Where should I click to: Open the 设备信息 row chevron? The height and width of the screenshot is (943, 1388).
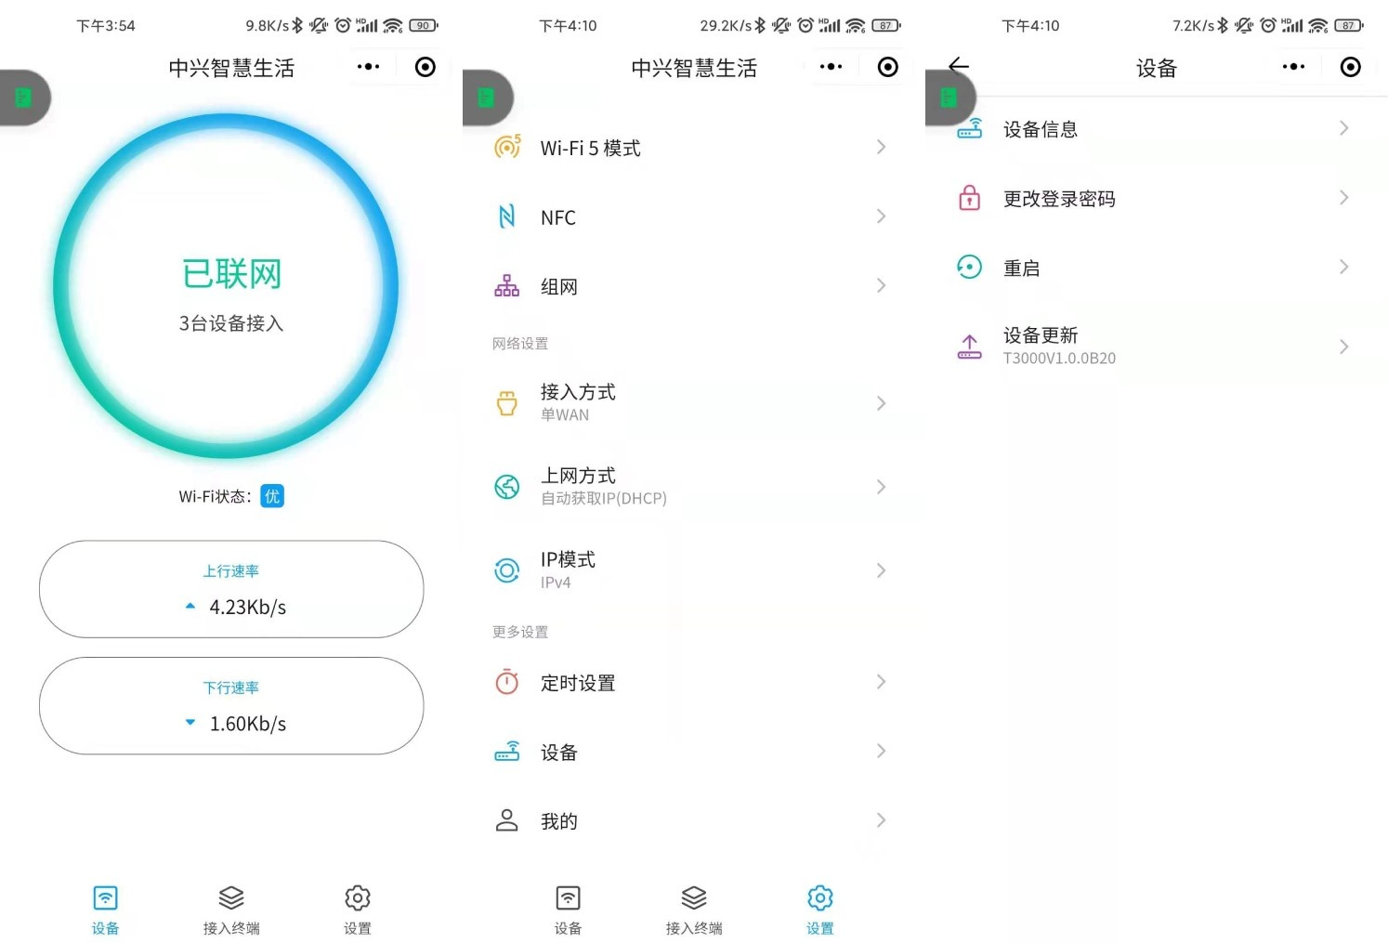(x=1343, y=128)
